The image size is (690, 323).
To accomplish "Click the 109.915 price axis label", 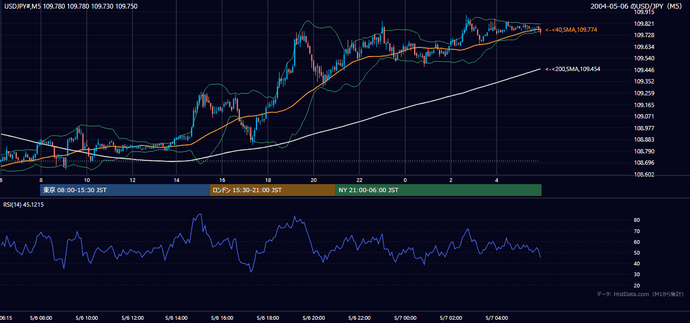I will (644, 12).
